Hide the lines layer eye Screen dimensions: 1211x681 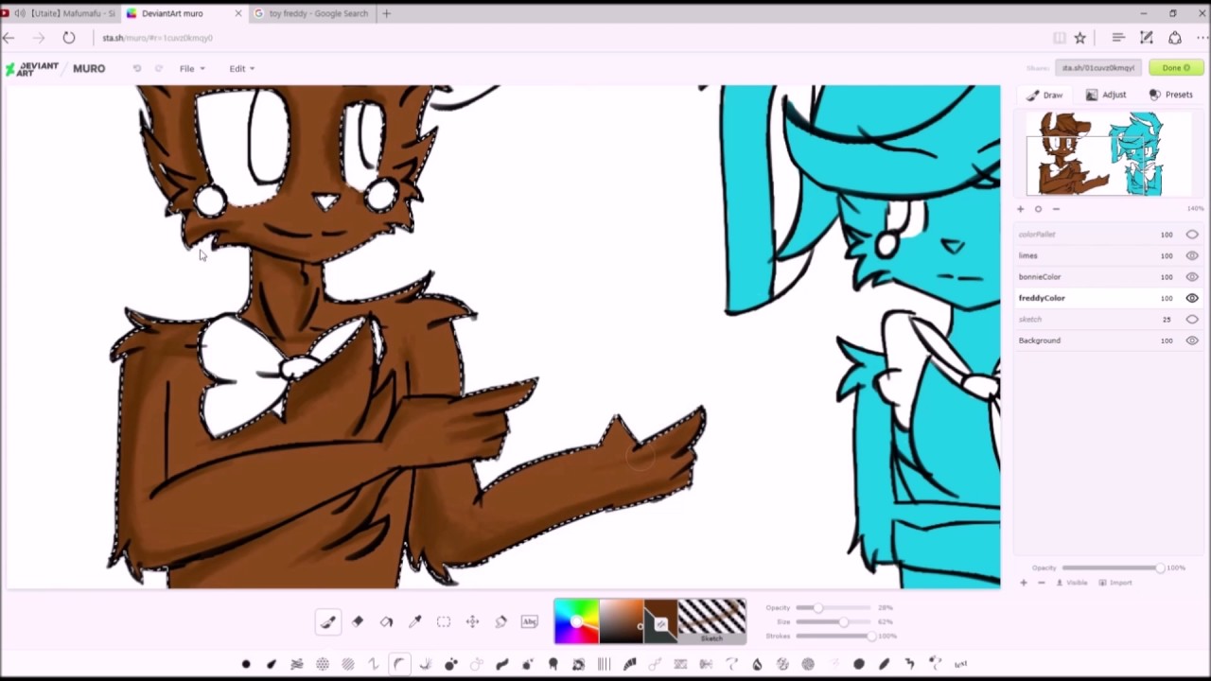(1192, 255)
